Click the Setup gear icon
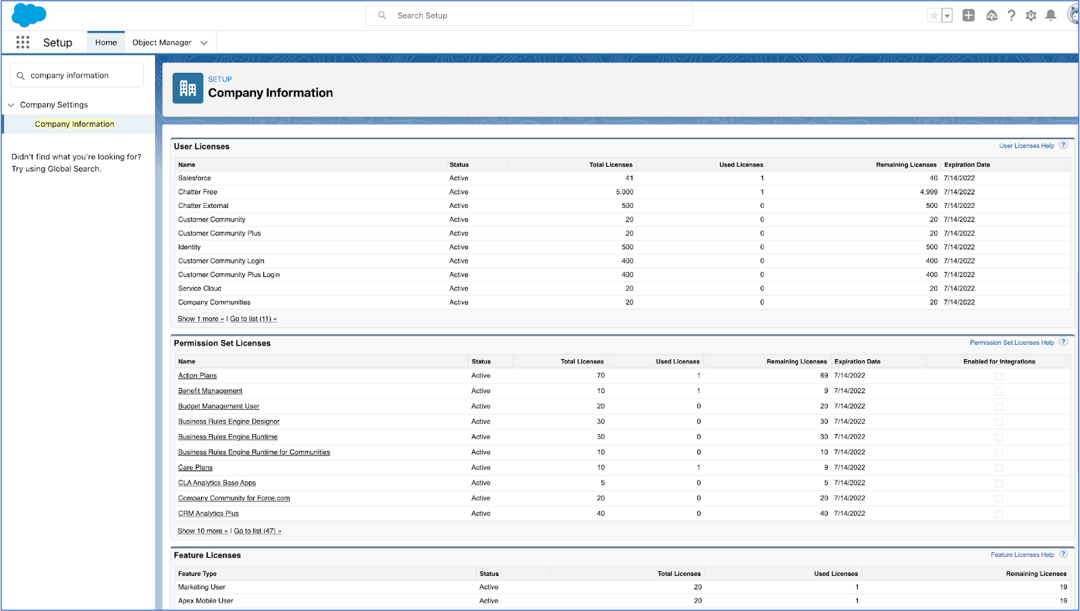The height and width of the screenshot is (611, 1080). (x=1031, y=15)
